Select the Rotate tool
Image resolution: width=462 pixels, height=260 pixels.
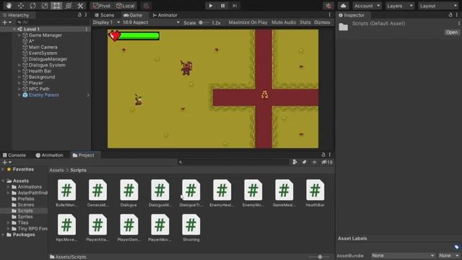[x=32, y=6]
